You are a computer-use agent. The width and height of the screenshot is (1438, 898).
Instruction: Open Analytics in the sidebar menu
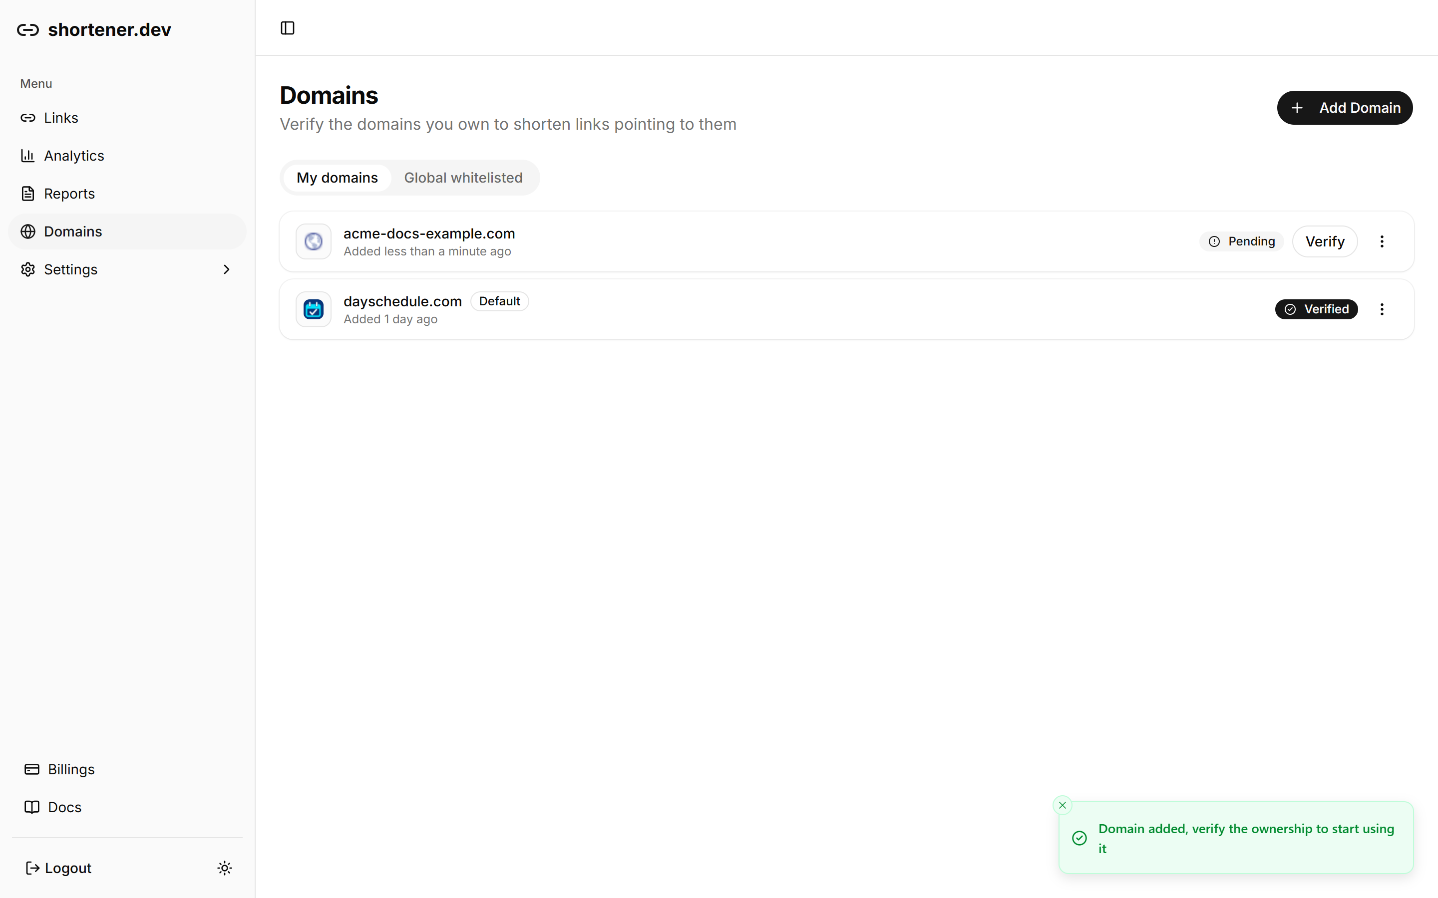[127, 156]
